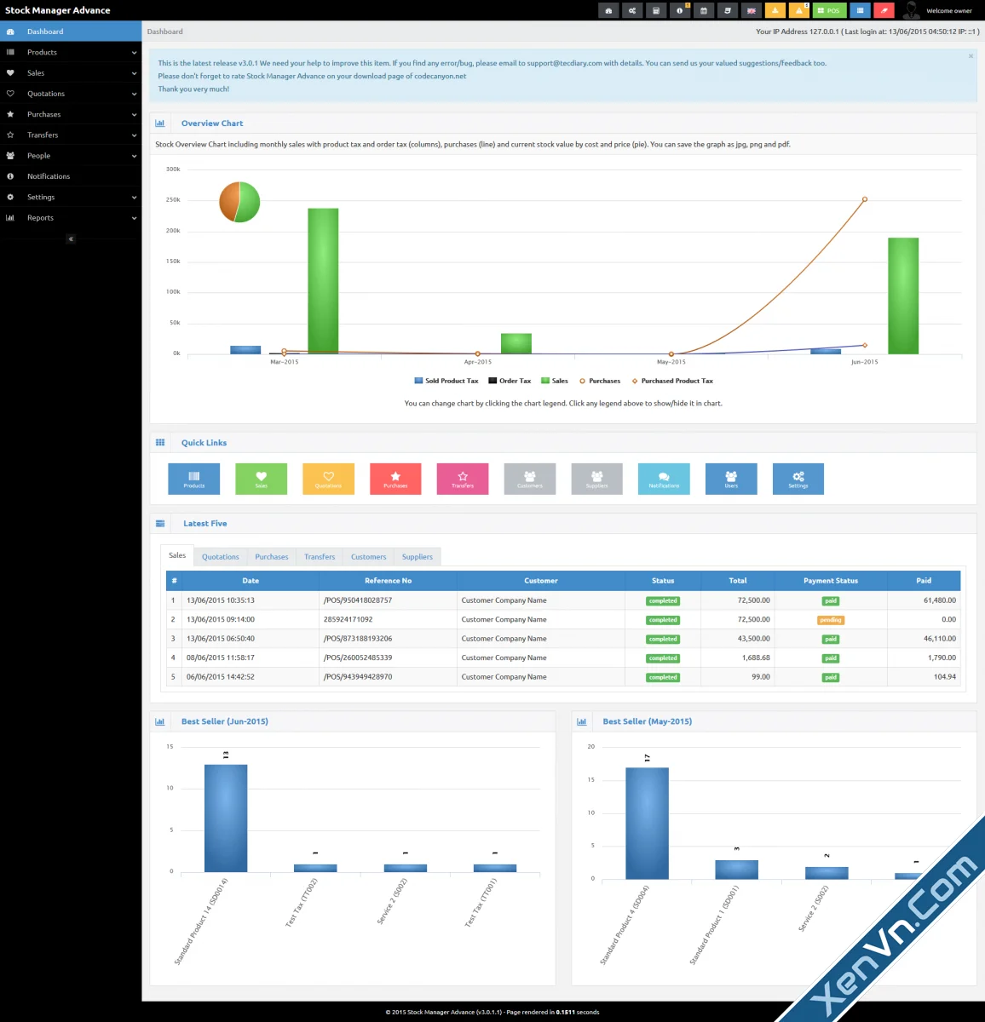Image resolution: width=985 pixels, height=1022 pixels.
Task: Hide the Purchases line via chart legend
Action: pos(600,381)
